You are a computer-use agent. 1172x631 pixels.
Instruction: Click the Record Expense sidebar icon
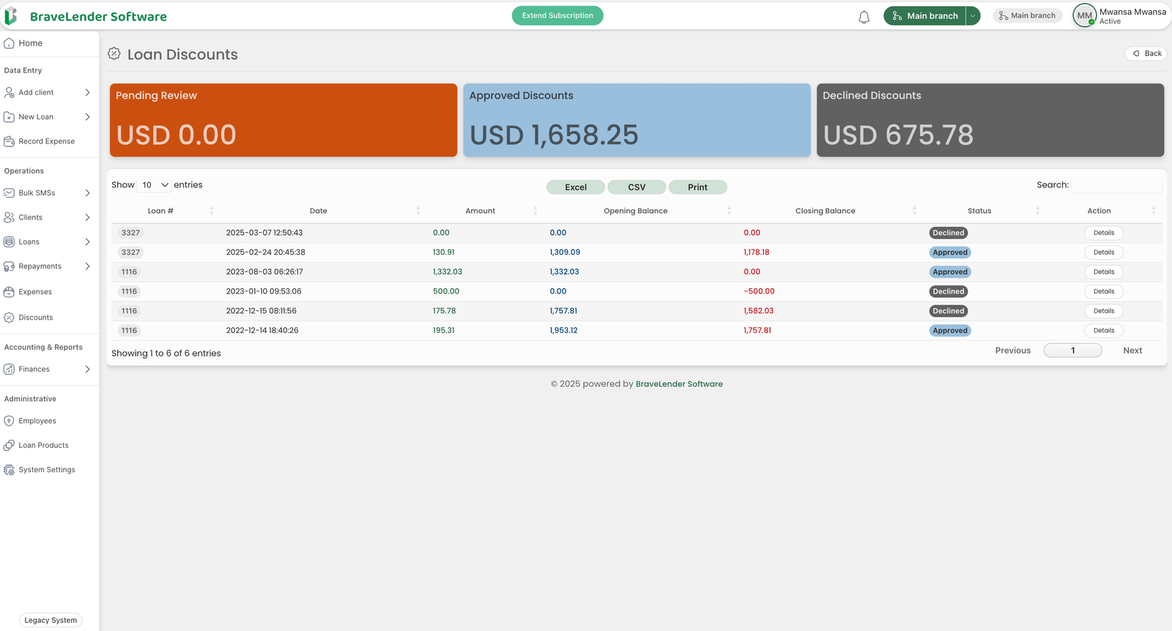9,141
